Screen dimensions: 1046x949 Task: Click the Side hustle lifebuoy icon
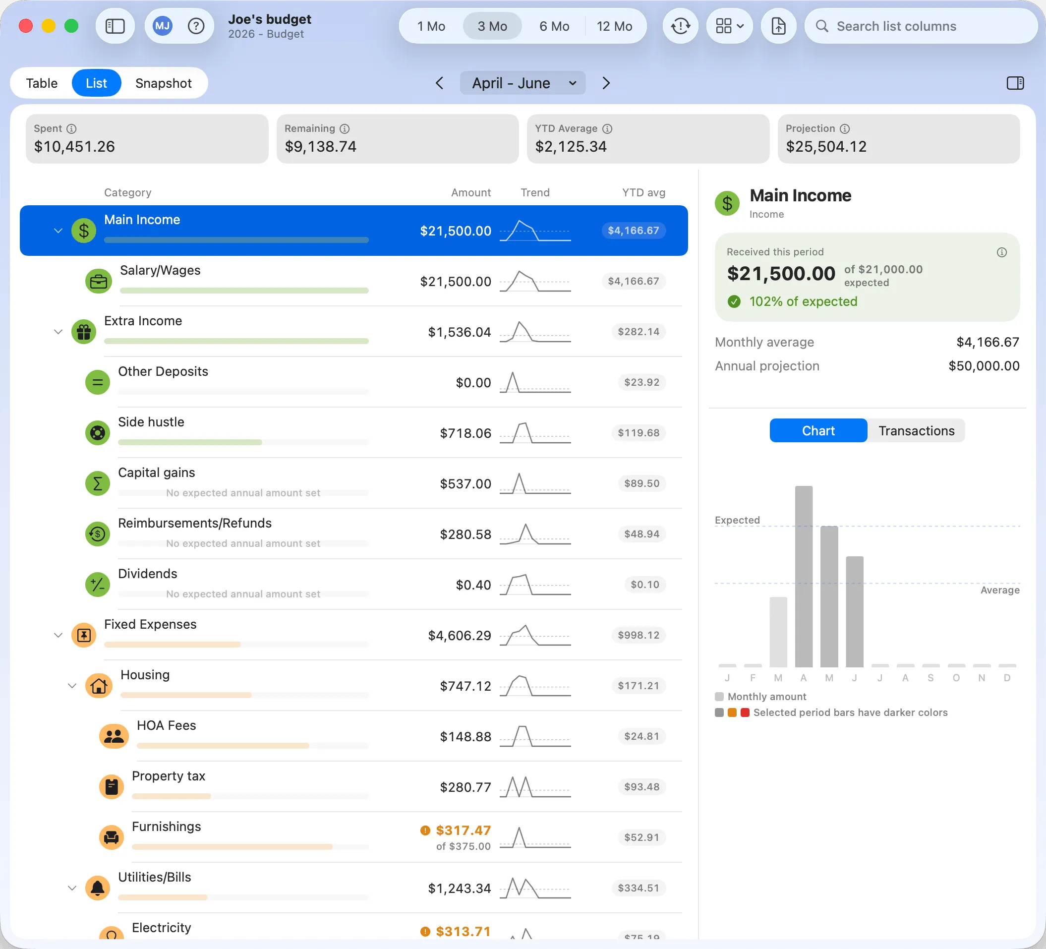point(98,433)
